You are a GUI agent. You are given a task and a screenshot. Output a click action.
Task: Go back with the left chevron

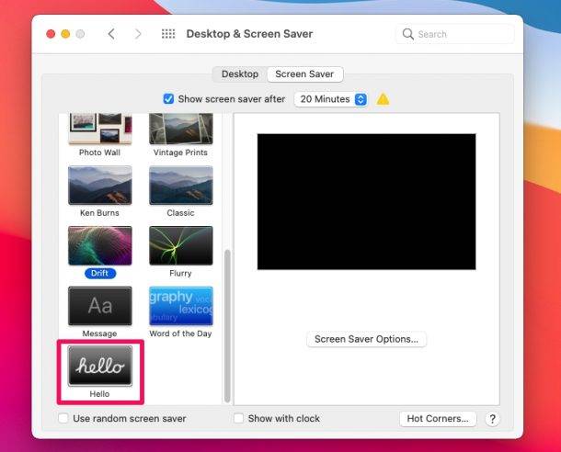coord(111,34)
